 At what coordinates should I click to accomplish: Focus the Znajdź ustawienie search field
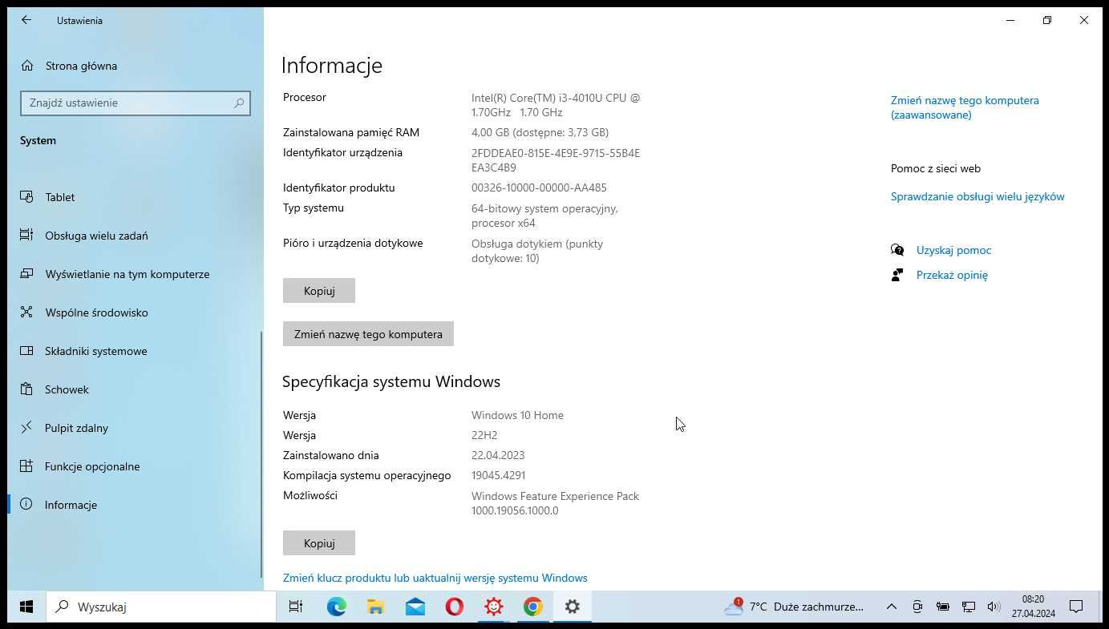[136, 103]
